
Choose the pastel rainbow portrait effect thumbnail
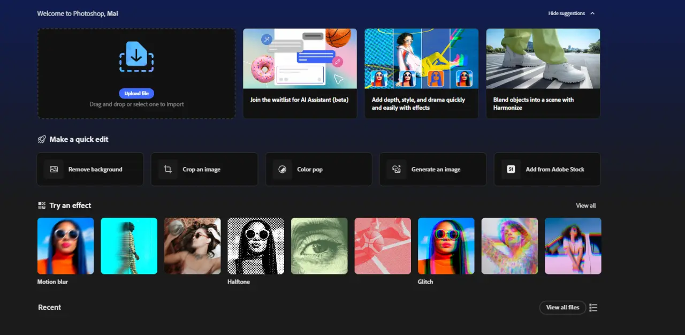click(x=509, y=246)
